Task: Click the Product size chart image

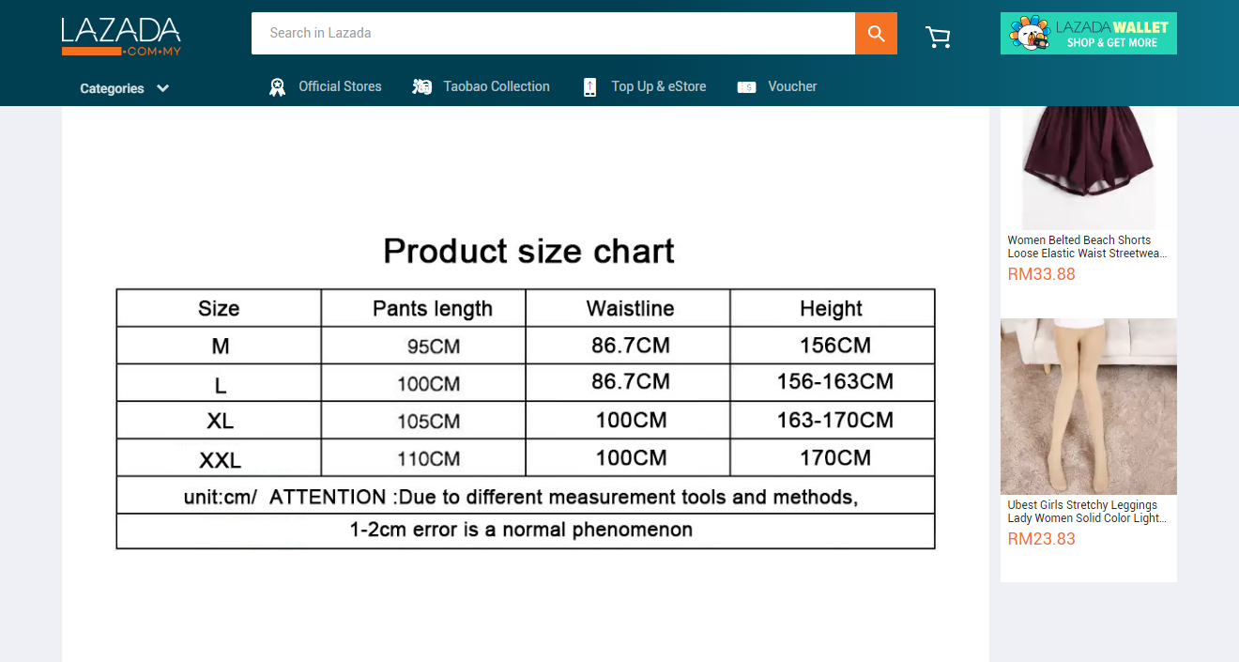Action: click(x=526, y=390)
